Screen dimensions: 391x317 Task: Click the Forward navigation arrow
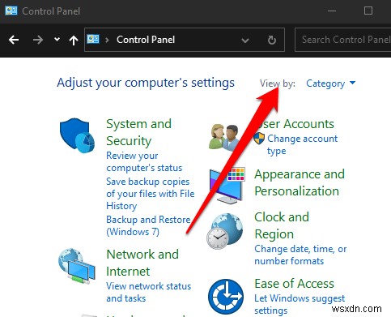[x=38, y=40]
